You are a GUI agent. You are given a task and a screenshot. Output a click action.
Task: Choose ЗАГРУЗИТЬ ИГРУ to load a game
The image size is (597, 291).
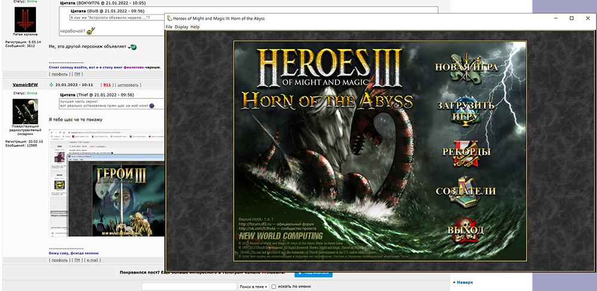[x=466, y=111]
